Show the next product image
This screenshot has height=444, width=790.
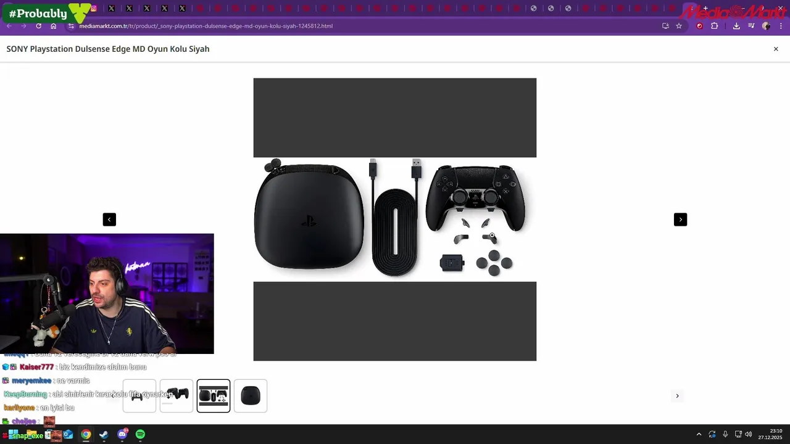[x=680, y=220]
